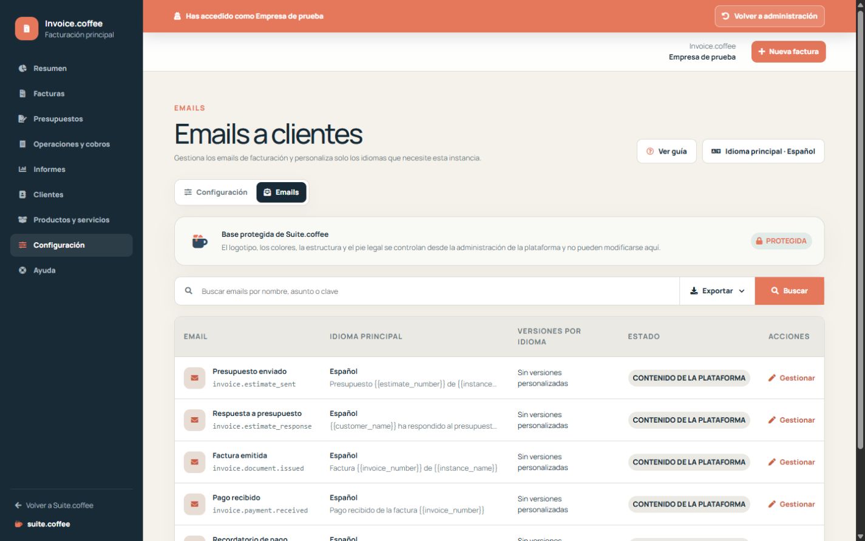Open Operaciones y cobros
The width and height of the screenshot is (865, 541).
[71, 144]
